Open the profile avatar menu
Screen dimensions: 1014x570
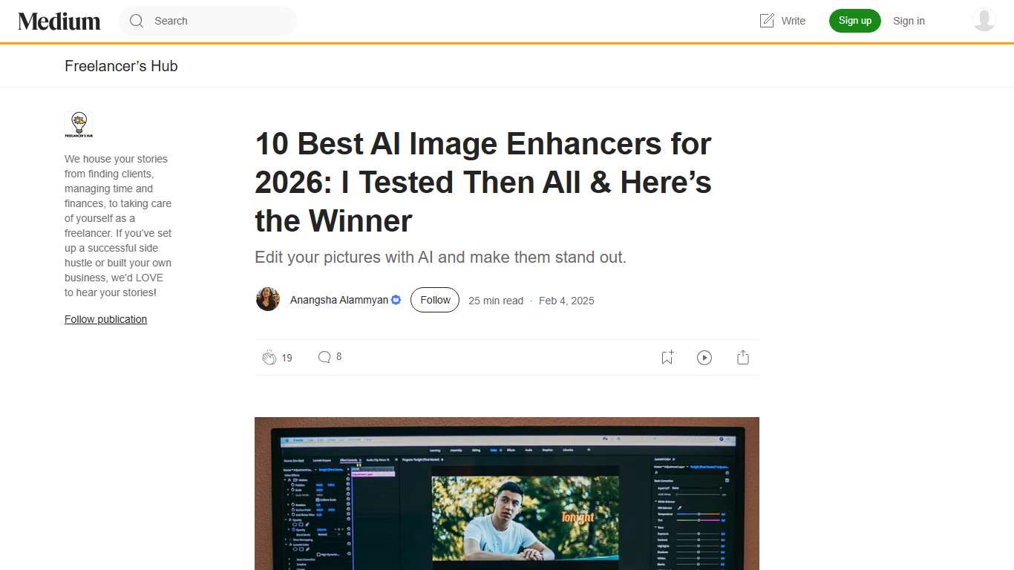(x=984, y=21)
